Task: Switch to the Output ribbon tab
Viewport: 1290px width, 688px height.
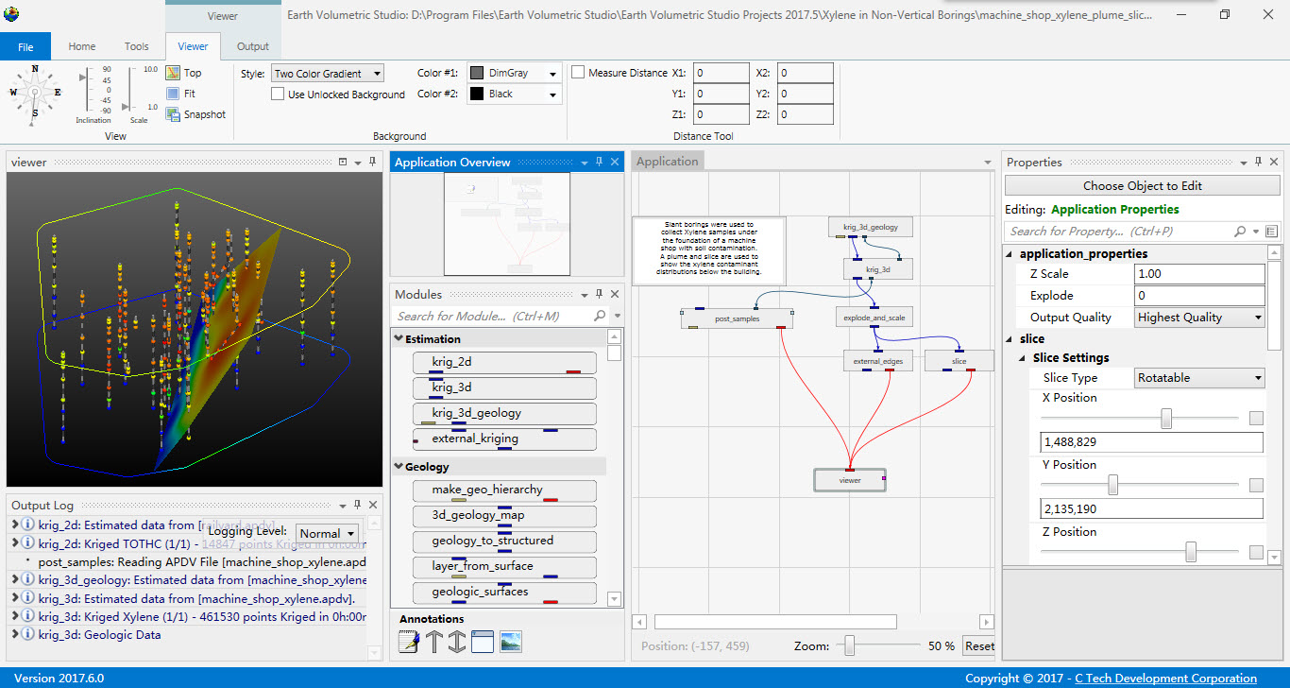Action: click(x=252, y=46)
